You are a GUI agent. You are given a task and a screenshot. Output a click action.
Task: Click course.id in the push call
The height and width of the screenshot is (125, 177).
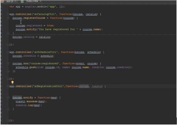tap(52, 67)
